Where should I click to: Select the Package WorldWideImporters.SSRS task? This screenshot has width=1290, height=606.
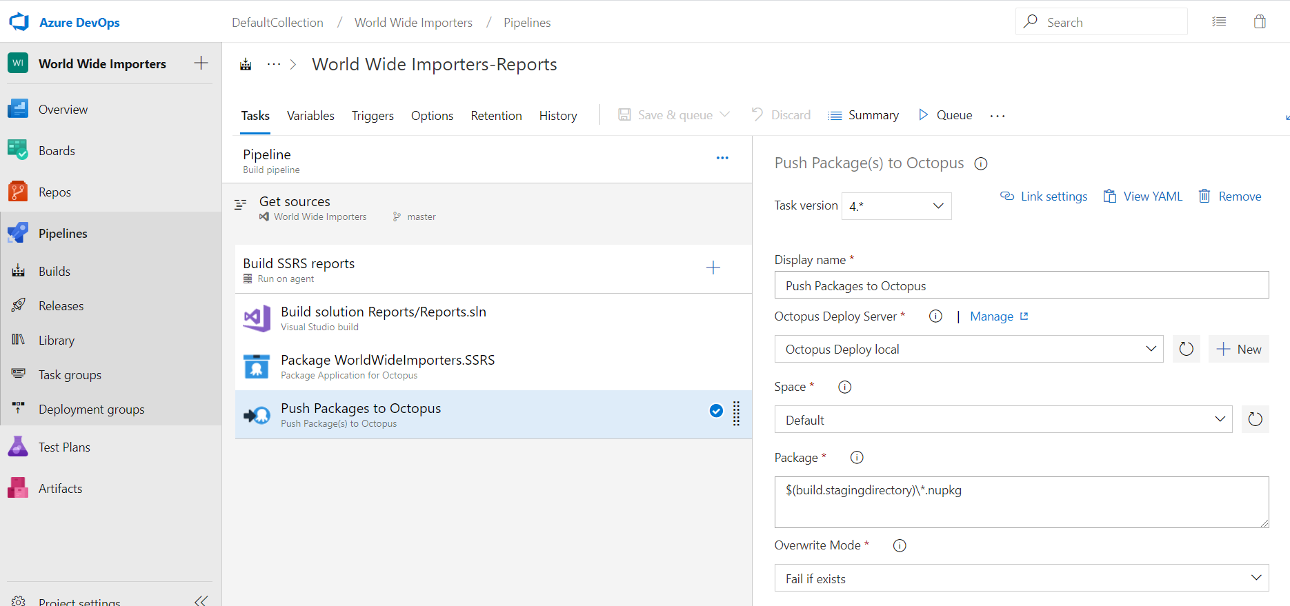point(387,366)
